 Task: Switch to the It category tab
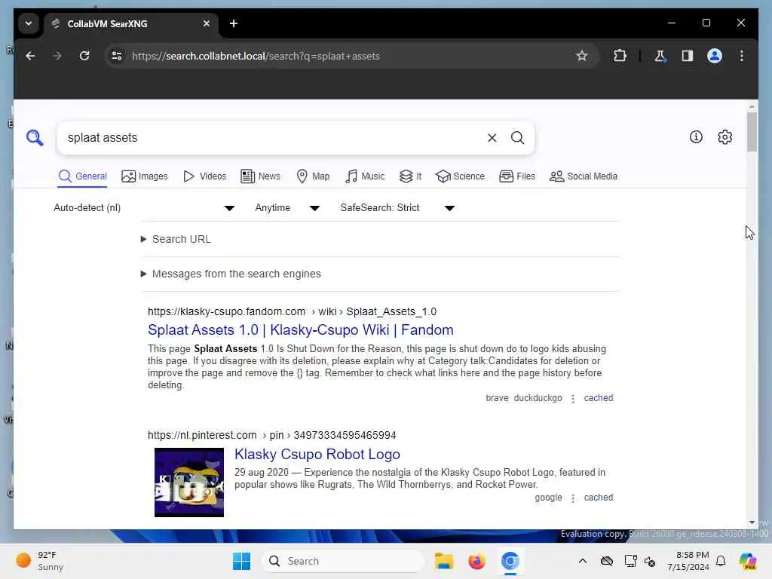point(410,176)
